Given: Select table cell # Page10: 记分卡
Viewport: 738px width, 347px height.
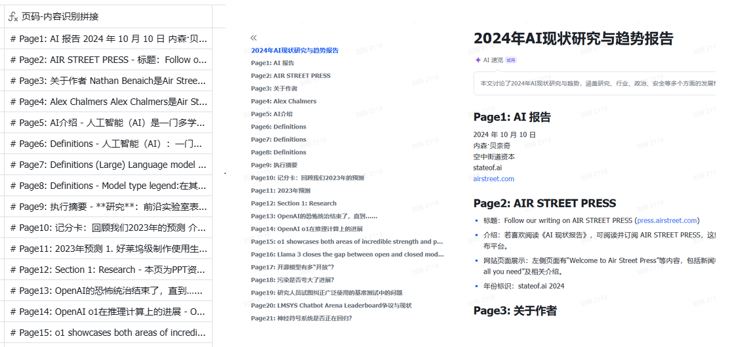Looking at the screenshot, I should [x=108, y=228].
